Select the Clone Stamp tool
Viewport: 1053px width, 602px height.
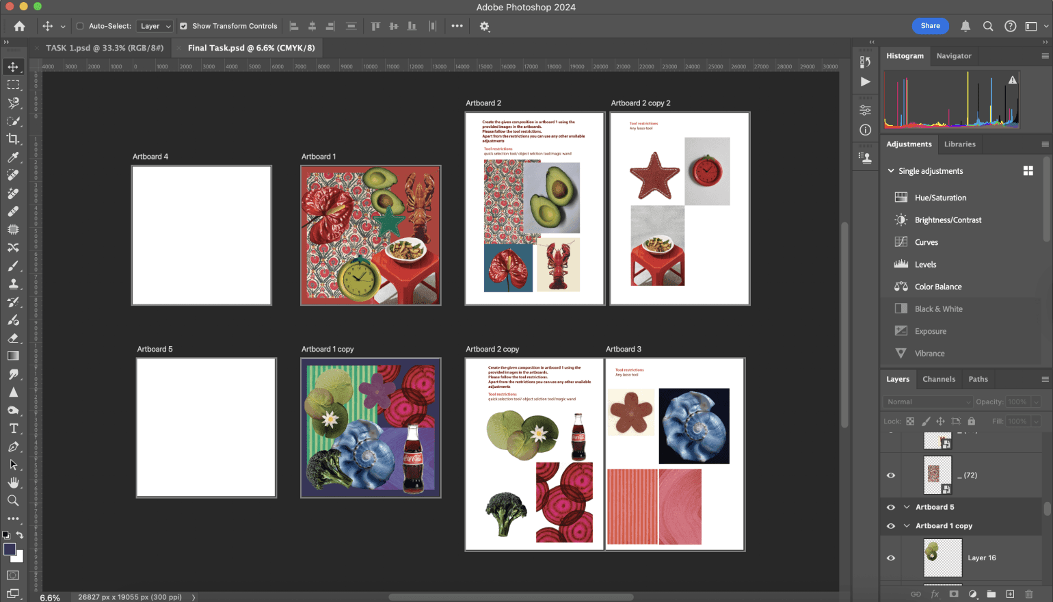13,284
